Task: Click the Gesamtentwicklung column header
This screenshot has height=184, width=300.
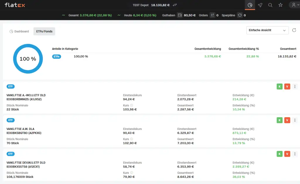Action: click(x=208, y=49)
